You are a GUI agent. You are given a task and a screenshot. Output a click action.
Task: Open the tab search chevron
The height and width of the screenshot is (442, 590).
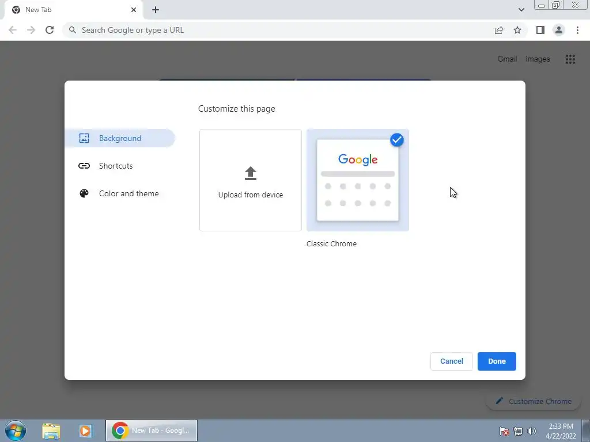(521, 10)
